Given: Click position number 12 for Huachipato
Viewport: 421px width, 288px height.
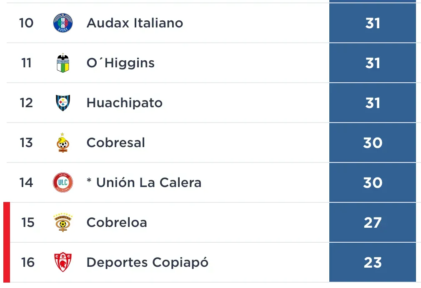Looking at the screenshot, I should [x=26, y=103].
